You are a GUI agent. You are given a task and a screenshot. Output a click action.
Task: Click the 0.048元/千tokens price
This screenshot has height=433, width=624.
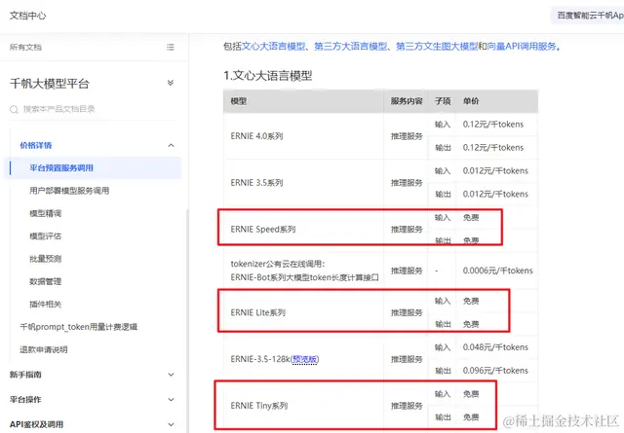pos(495,347)
